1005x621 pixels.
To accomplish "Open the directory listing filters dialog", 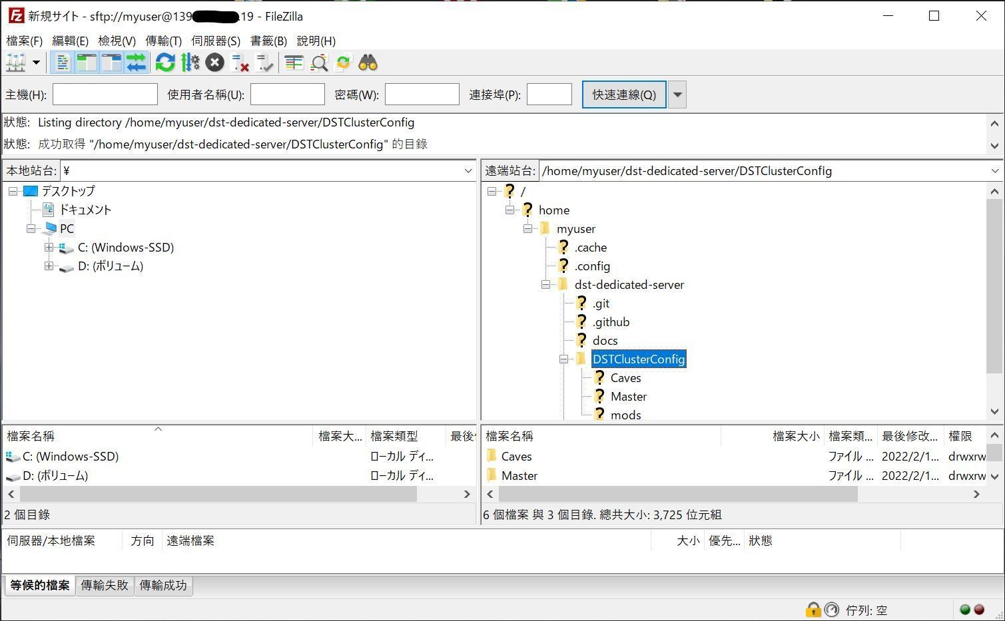I will (294, 63).
